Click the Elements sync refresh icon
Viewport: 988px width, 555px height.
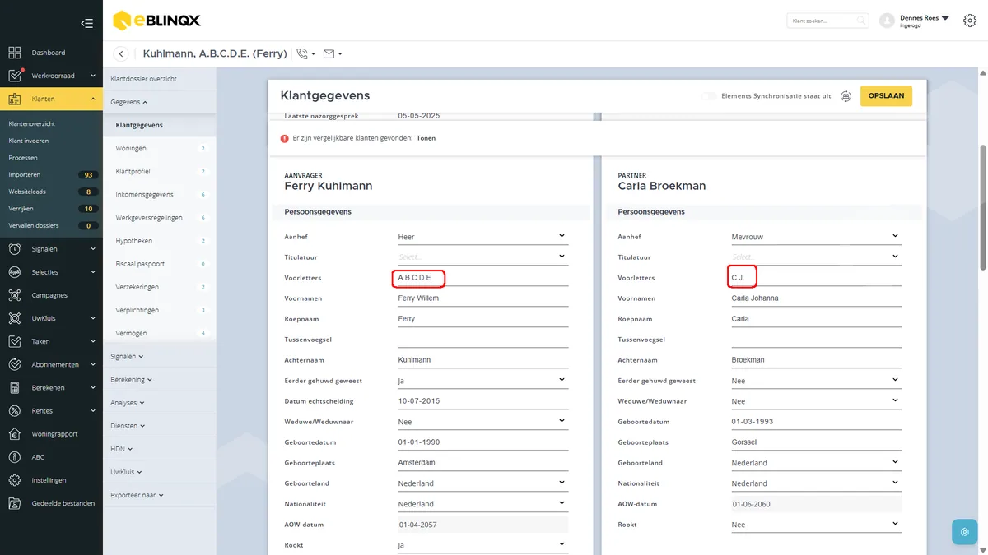point(846,96)
